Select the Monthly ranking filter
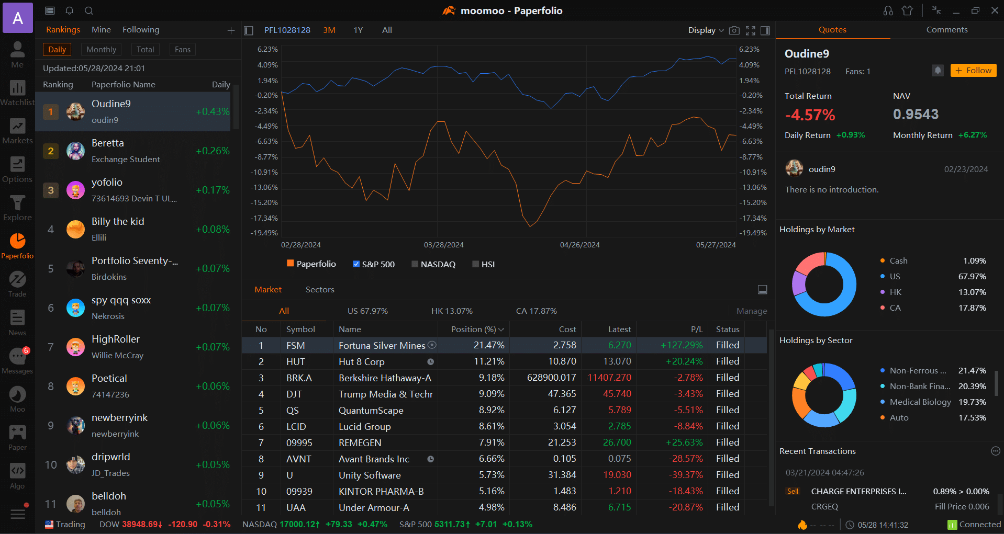Screen dimensions: 1004x534 [x=101, y=50]
